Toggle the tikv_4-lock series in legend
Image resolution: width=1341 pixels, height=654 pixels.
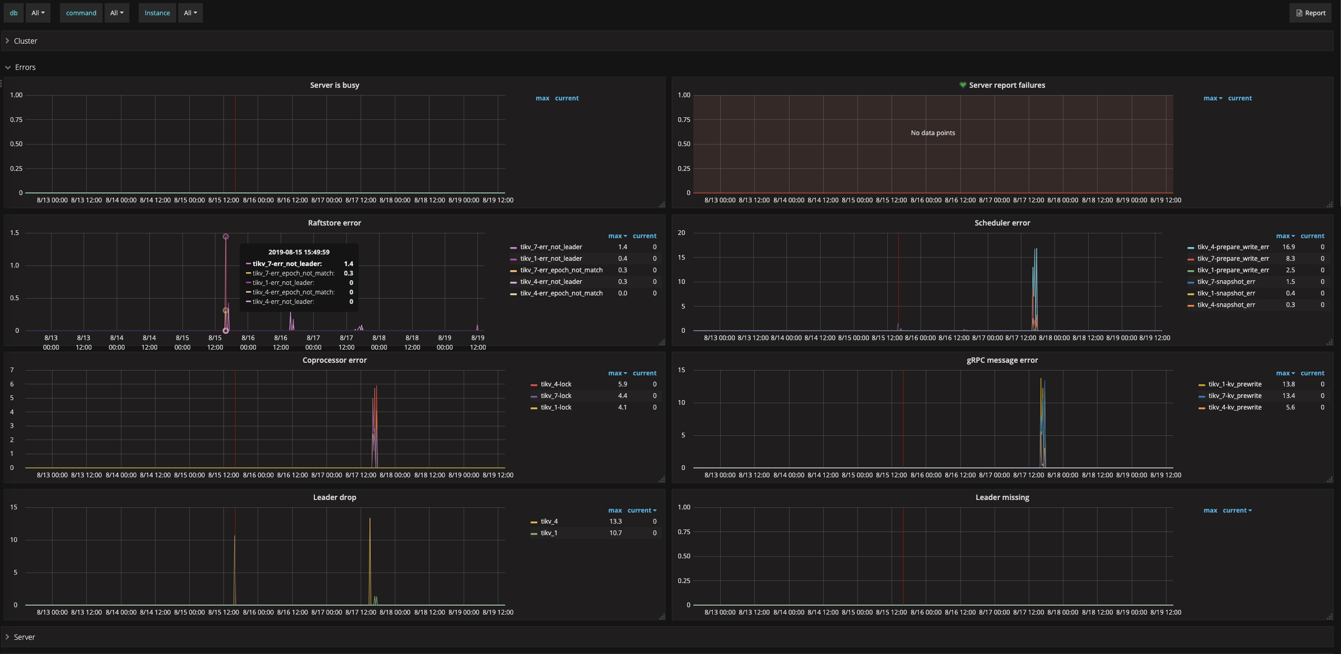pos(556,384)
